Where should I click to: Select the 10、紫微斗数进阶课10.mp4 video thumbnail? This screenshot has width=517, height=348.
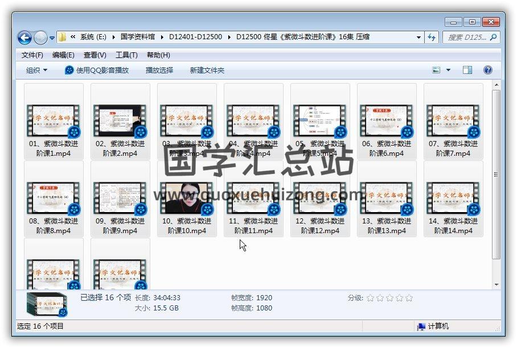[187, 199]
